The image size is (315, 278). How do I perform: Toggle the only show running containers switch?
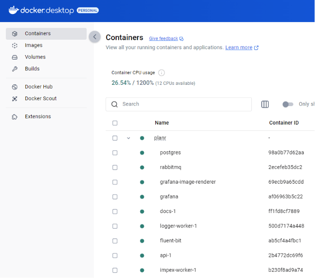[287, 104]
